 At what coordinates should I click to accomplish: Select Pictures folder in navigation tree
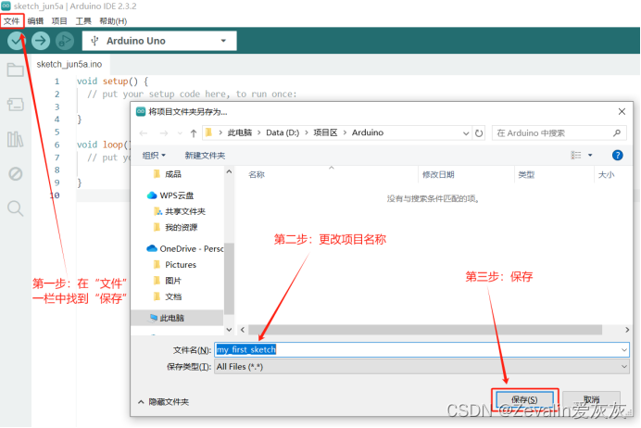175,264
